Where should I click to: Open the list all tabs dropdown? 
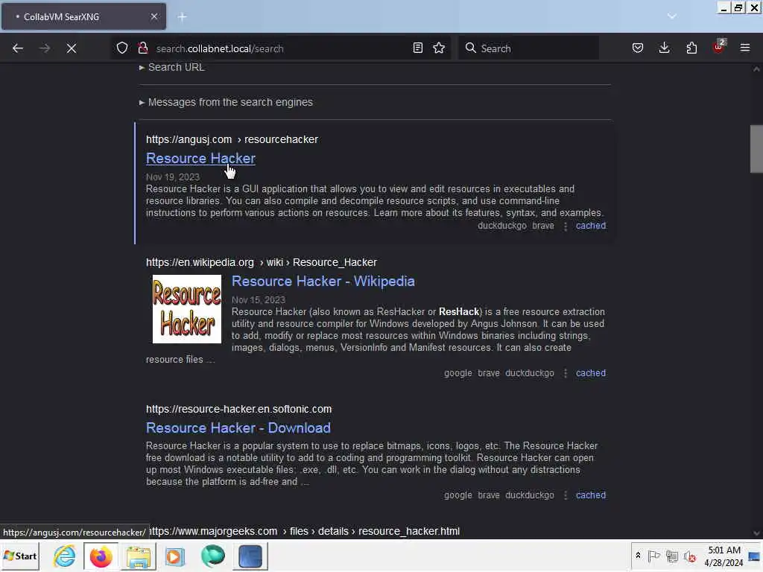pos(672,16)
